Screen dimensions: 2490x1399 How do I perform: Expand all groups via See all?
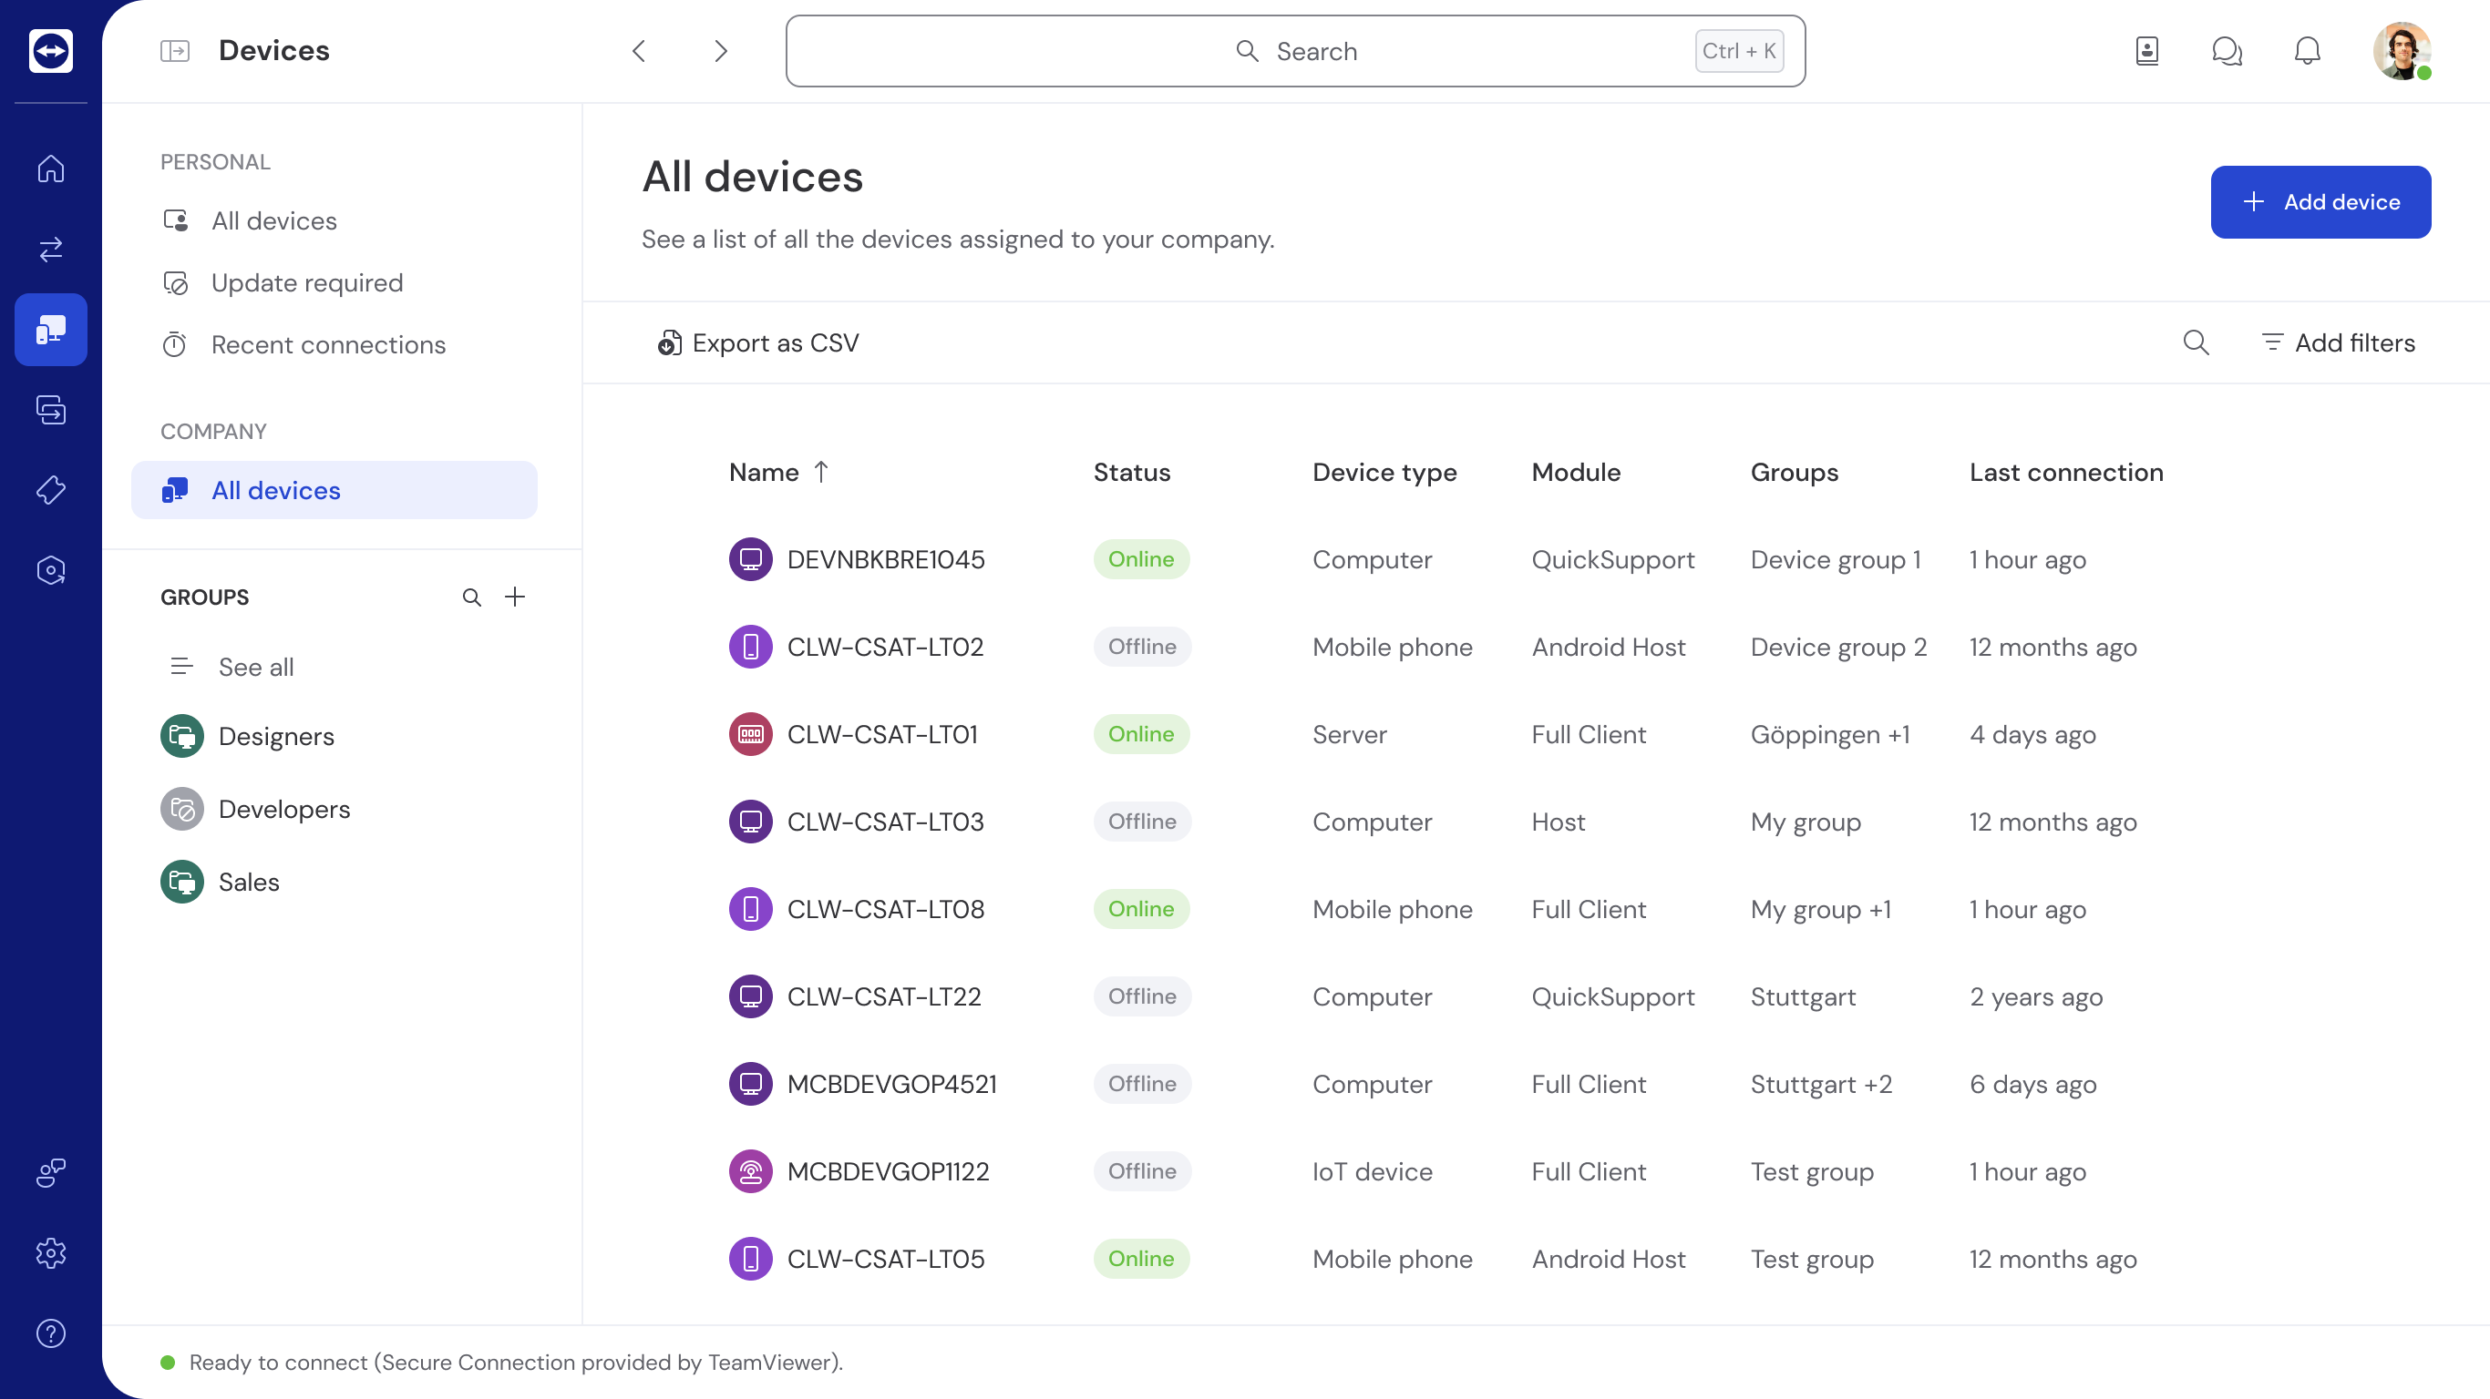tap(255, 667)
